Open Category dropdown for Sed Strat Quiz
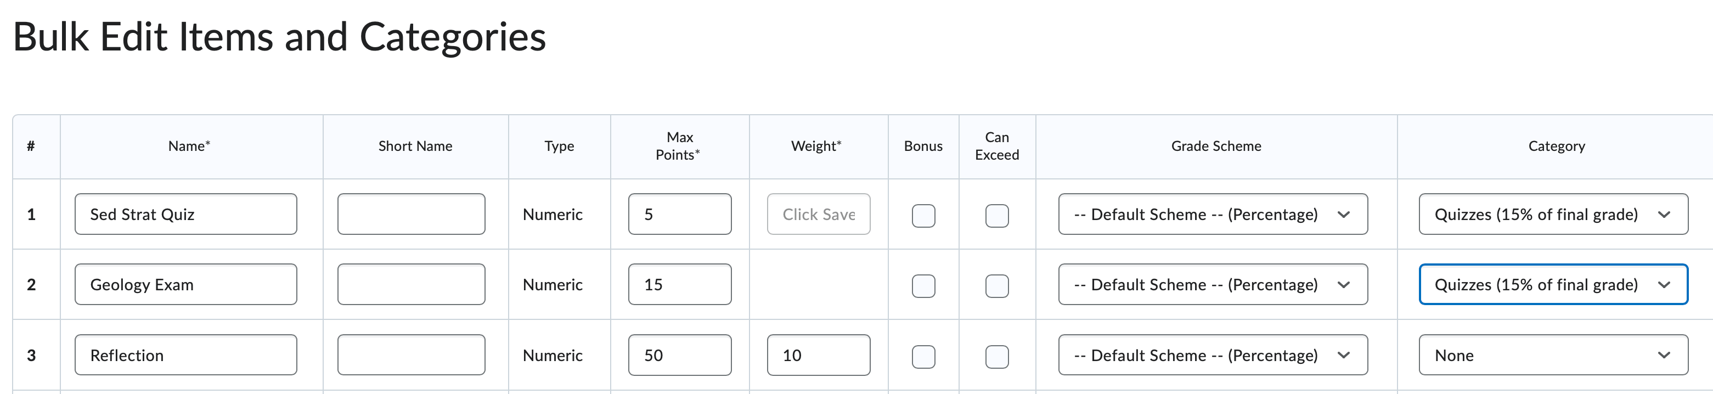1713x394 pixels. [1553, 215]
